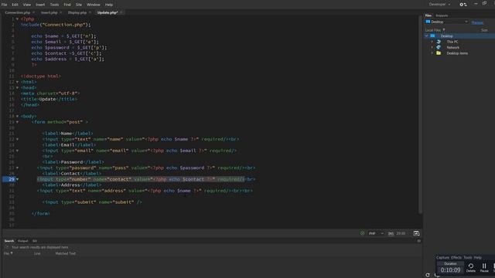Collapse the form tag fold on line 19

17,122
